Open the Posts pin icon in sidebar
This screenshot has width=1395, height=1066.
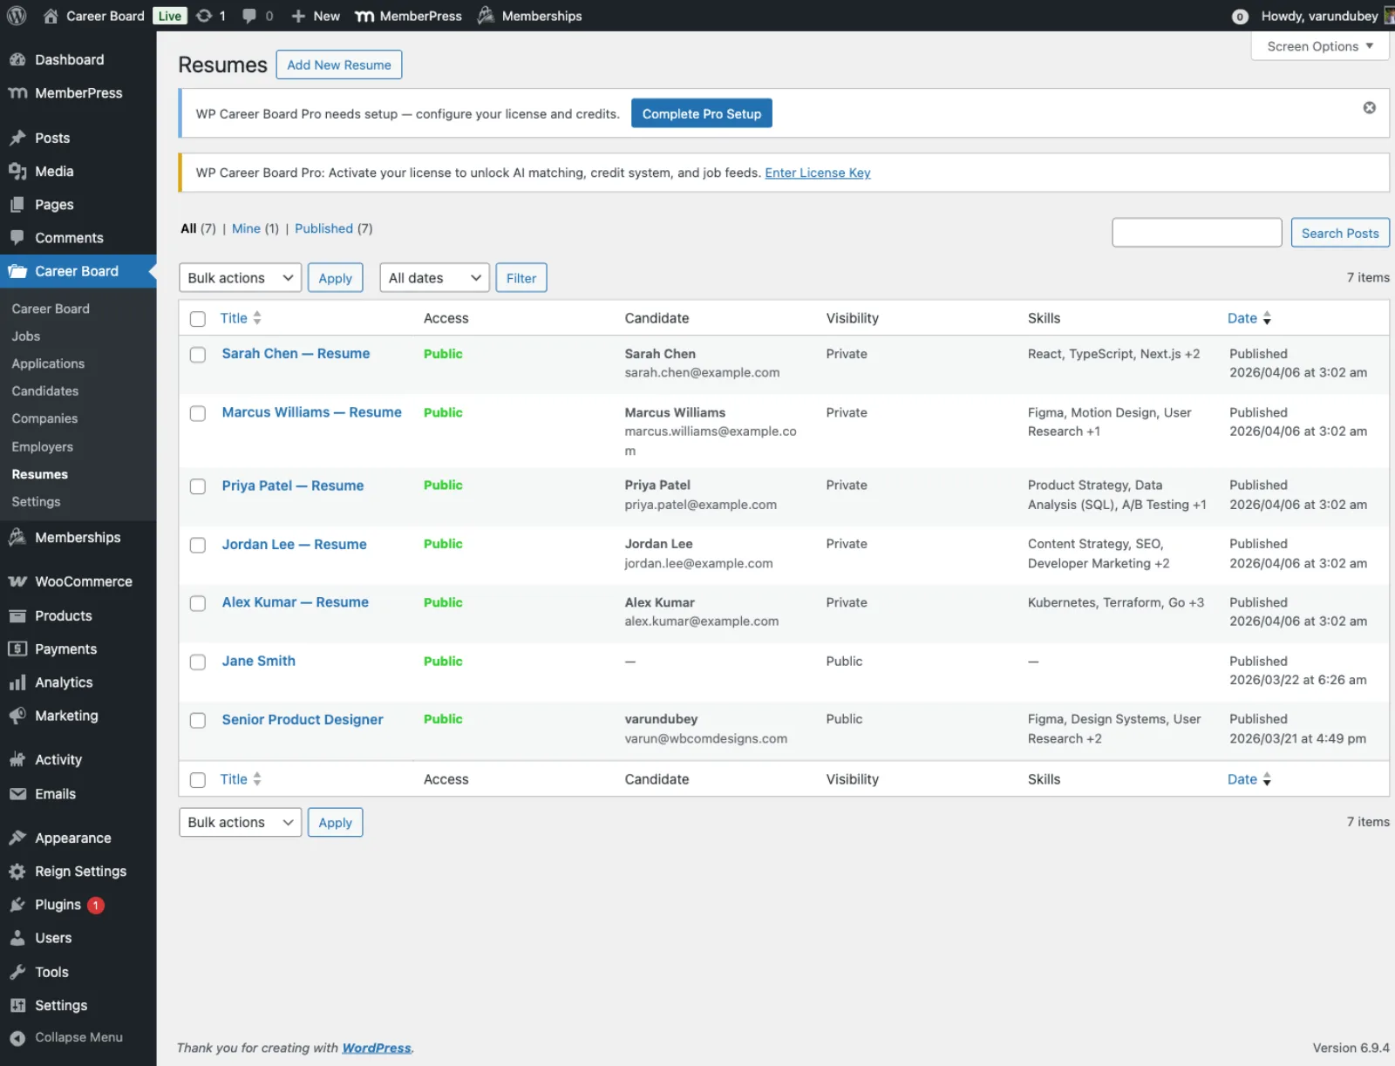coord(17,138)
